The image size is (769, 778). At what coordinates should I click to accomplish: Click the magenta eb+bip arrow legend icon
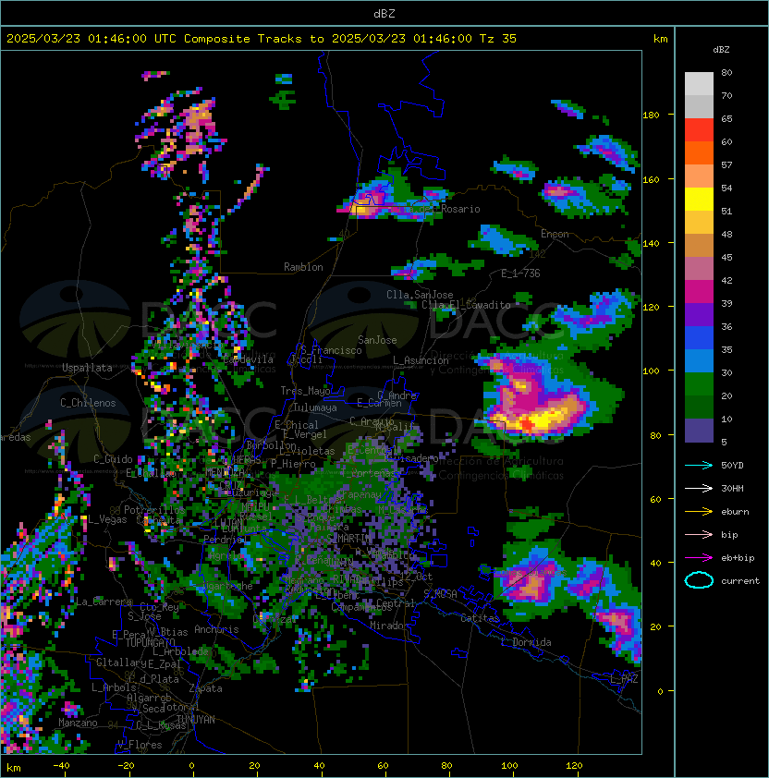[x=699, y=558]
